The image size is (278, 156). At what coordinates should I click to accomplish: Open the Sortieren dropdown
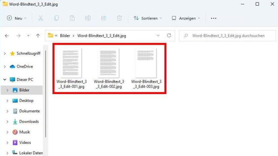click(148, 18)
